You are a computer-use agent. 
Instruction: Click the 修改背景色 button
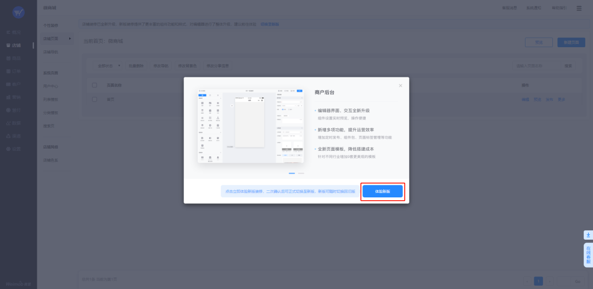point(187,66)
